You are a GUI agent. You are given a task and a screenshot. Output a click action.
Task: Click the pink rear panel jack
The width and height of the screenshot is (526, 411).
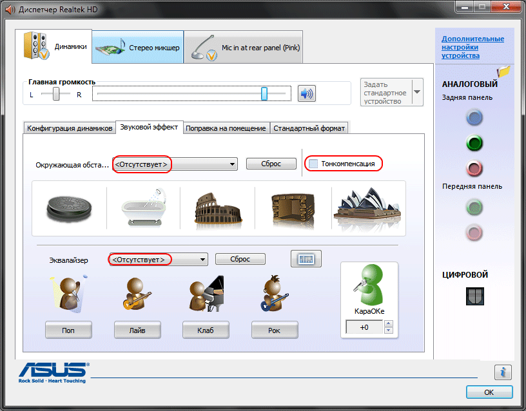tap(474, 169)
